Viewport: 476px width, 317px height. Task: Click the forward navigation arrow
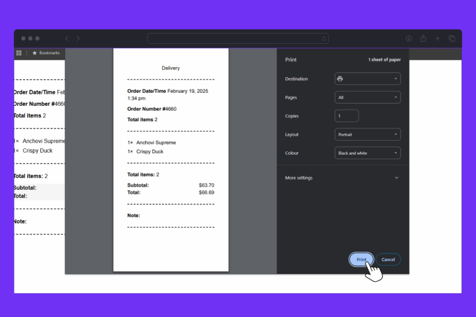click(78, 39)
